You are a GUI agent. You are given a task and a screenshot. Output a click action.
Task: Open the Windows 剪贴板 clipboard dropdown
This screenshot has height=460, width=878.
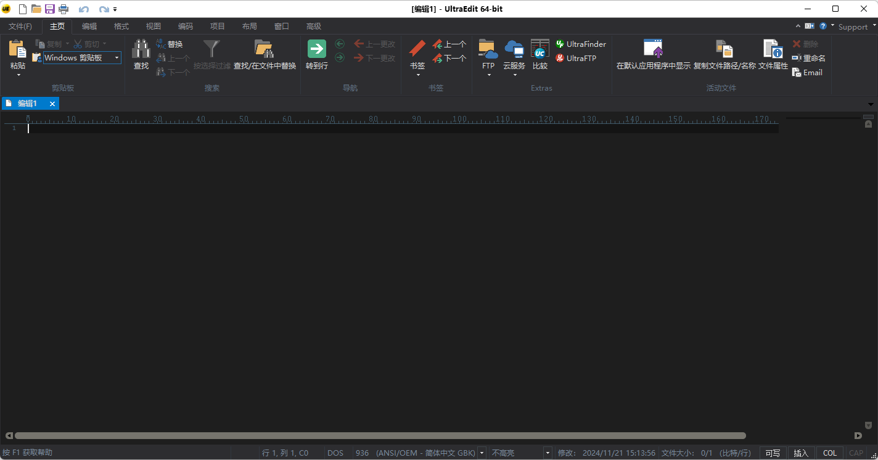(x=117, y=58)
